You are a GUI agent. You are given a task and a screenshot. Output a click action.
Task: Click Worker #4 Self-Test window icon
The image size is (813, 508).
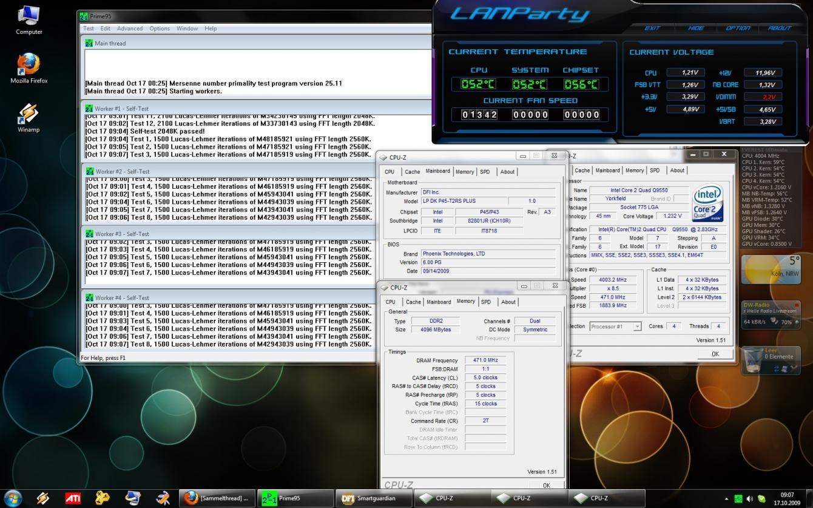(x=89, y=297)
